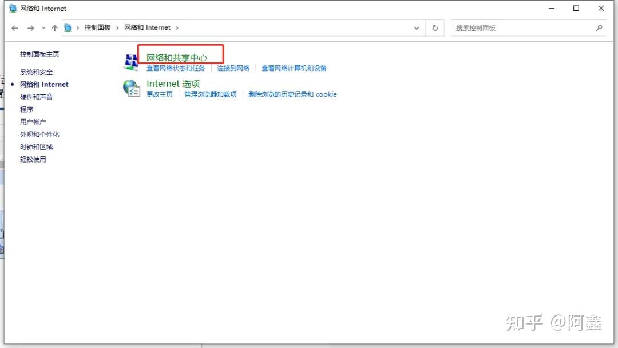Expand address bar history dropdown
The image size is (618, 348).
[417, 28]
